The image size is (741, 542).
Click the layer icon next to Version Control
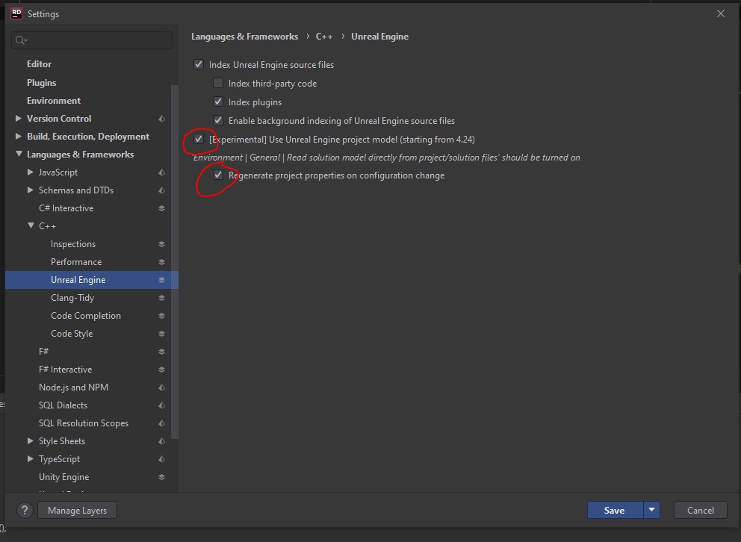(161, 119)
